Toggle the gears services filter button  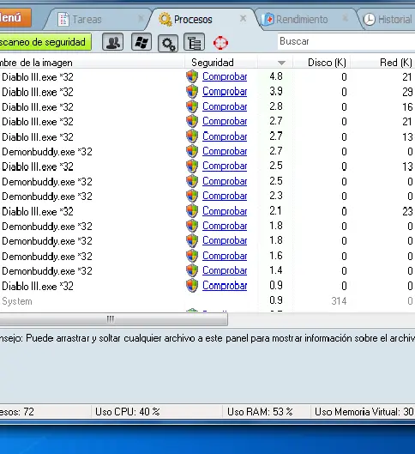[168, 43]
